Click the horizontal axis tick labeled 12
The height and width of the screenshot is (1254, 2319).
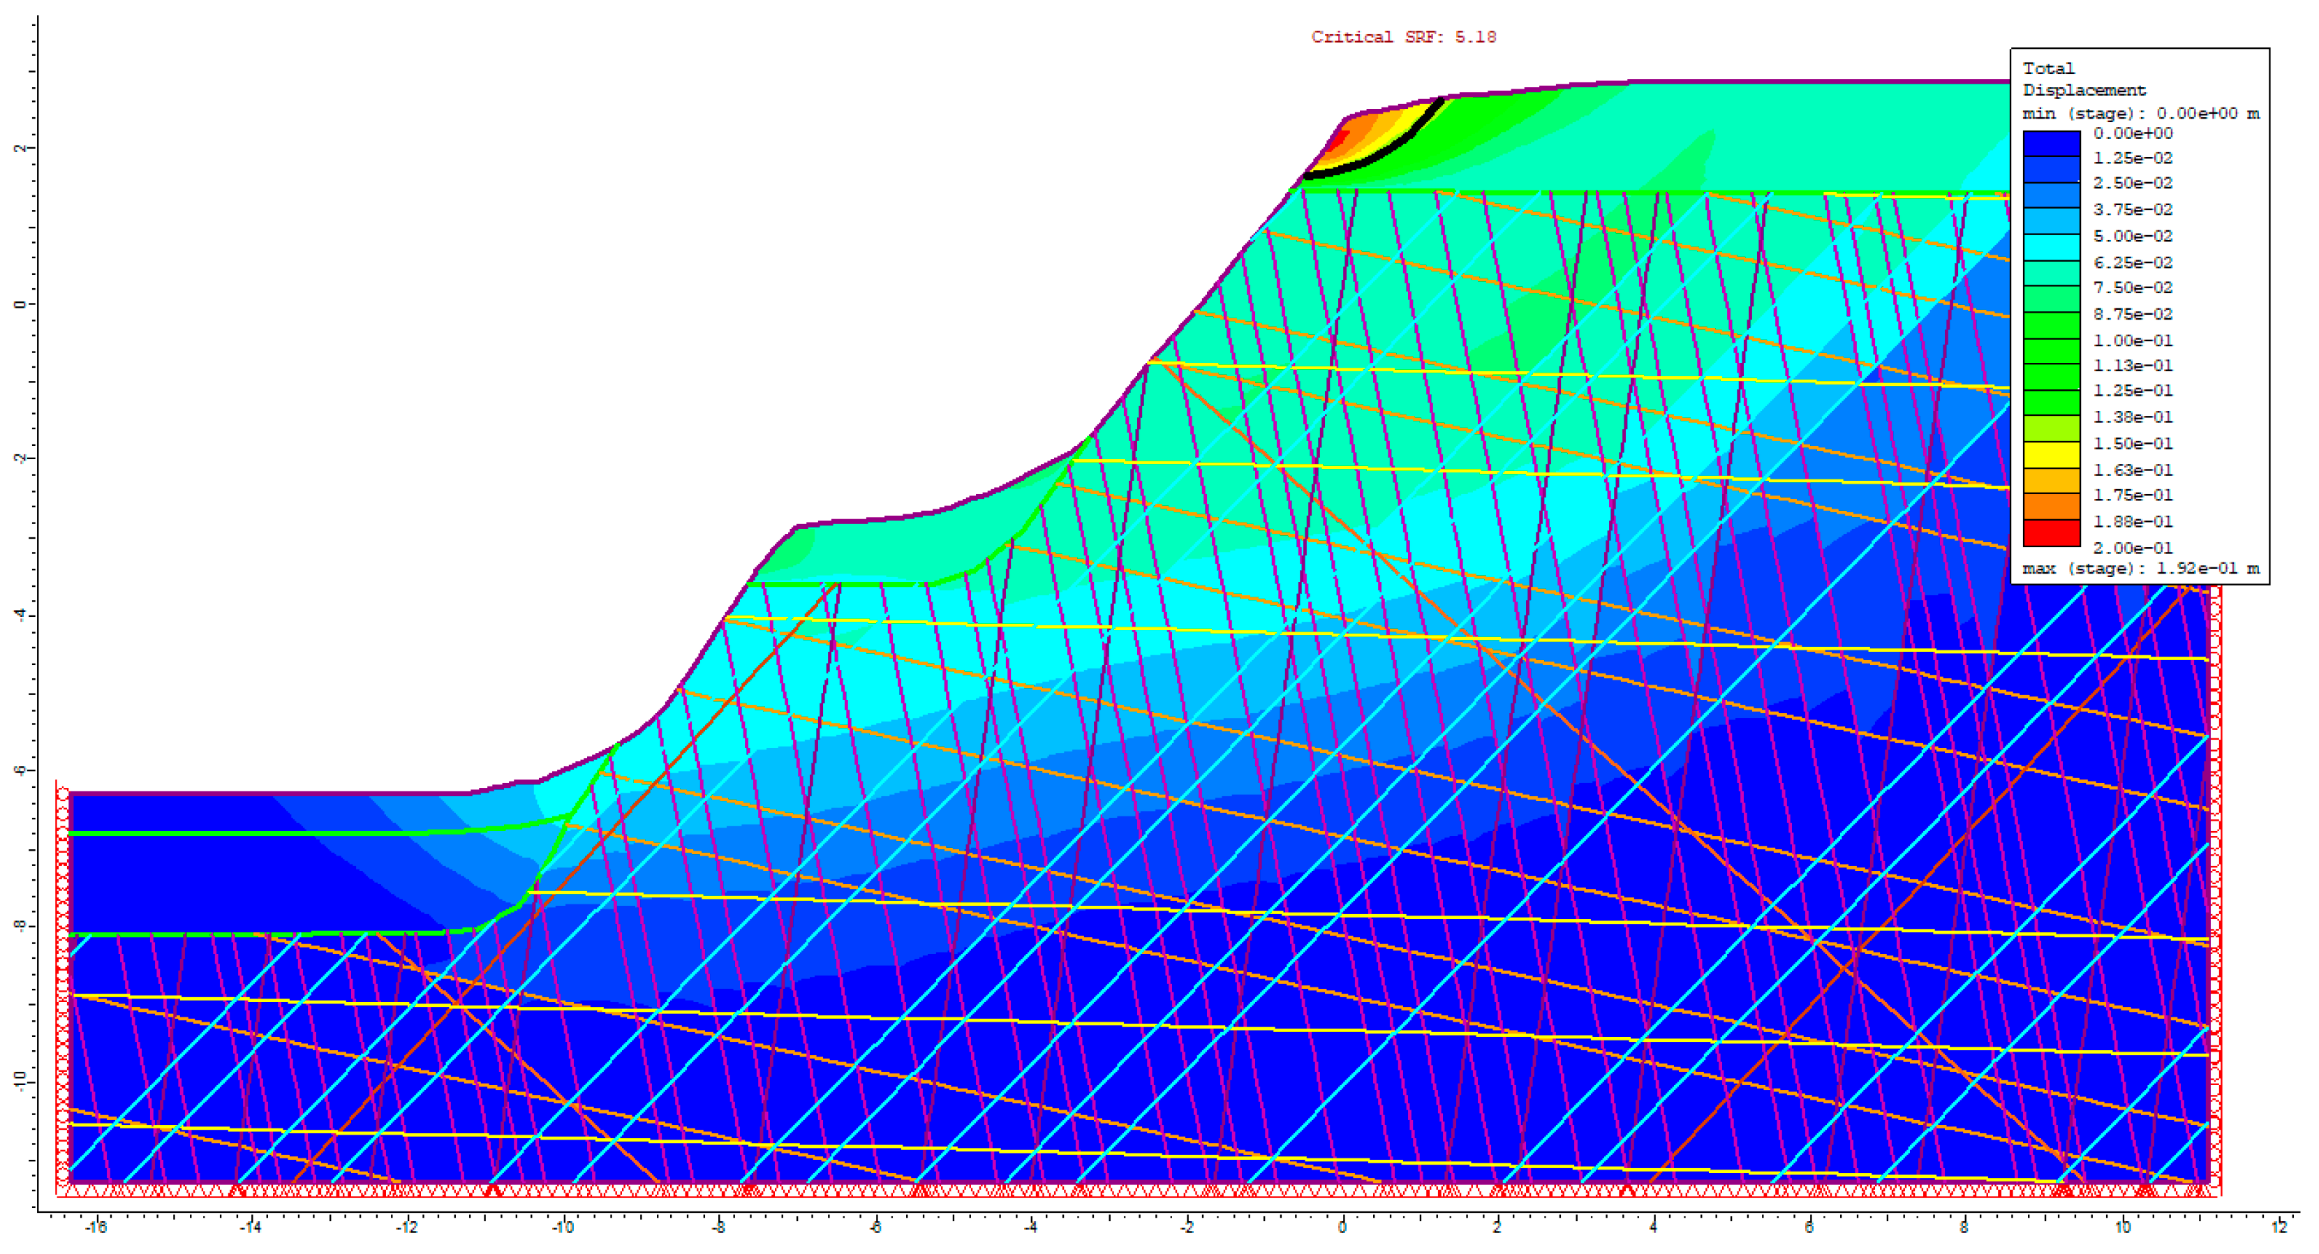click(2279, 1227)
